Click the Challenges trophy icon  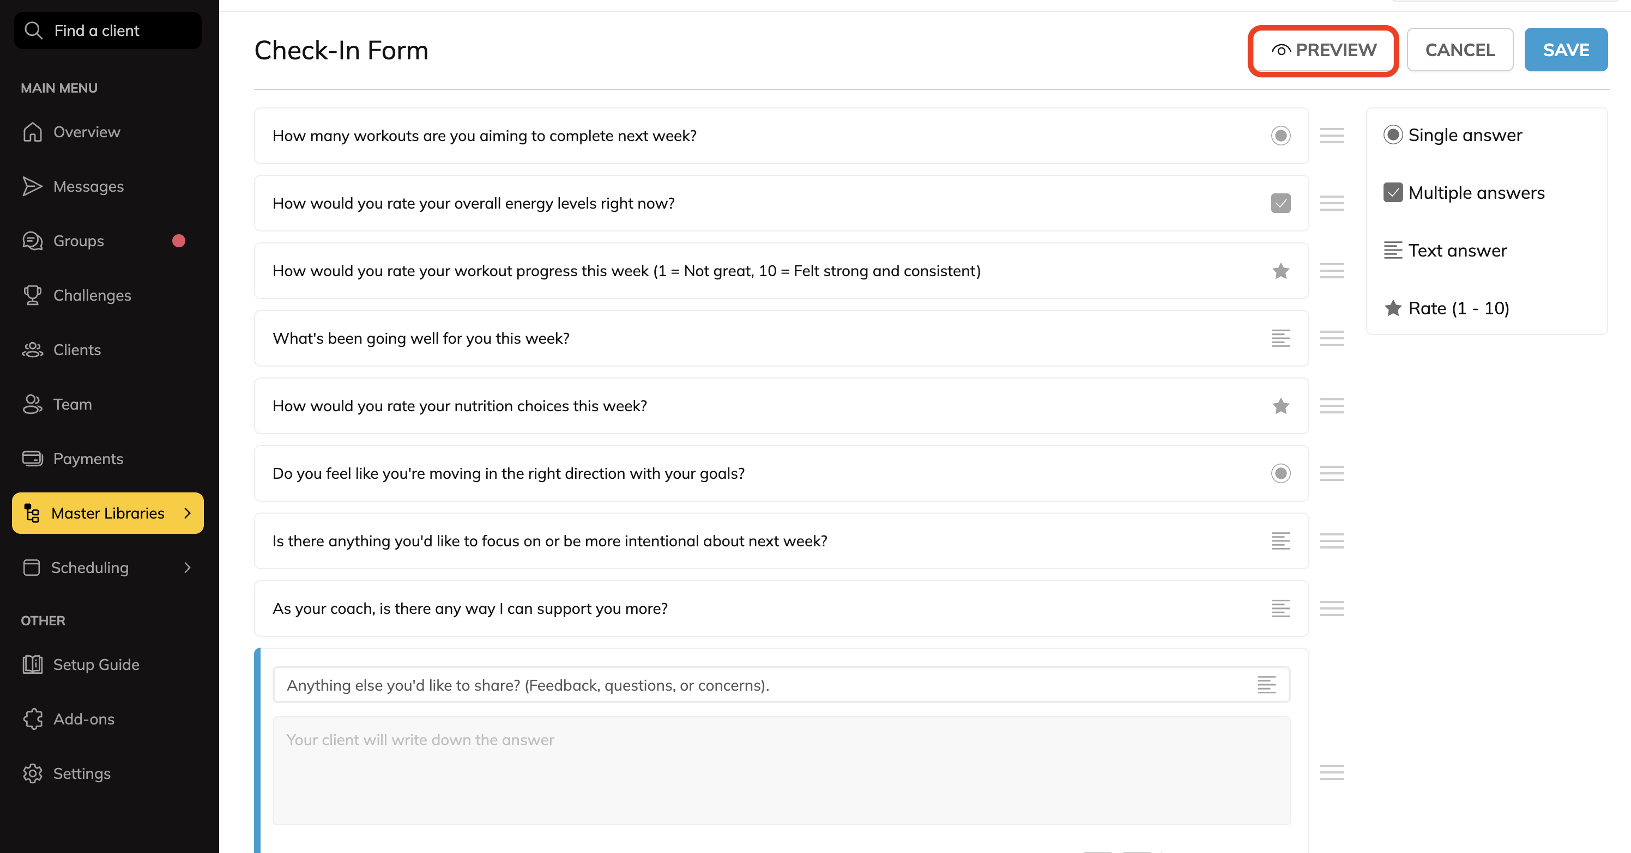coord(32,295)
